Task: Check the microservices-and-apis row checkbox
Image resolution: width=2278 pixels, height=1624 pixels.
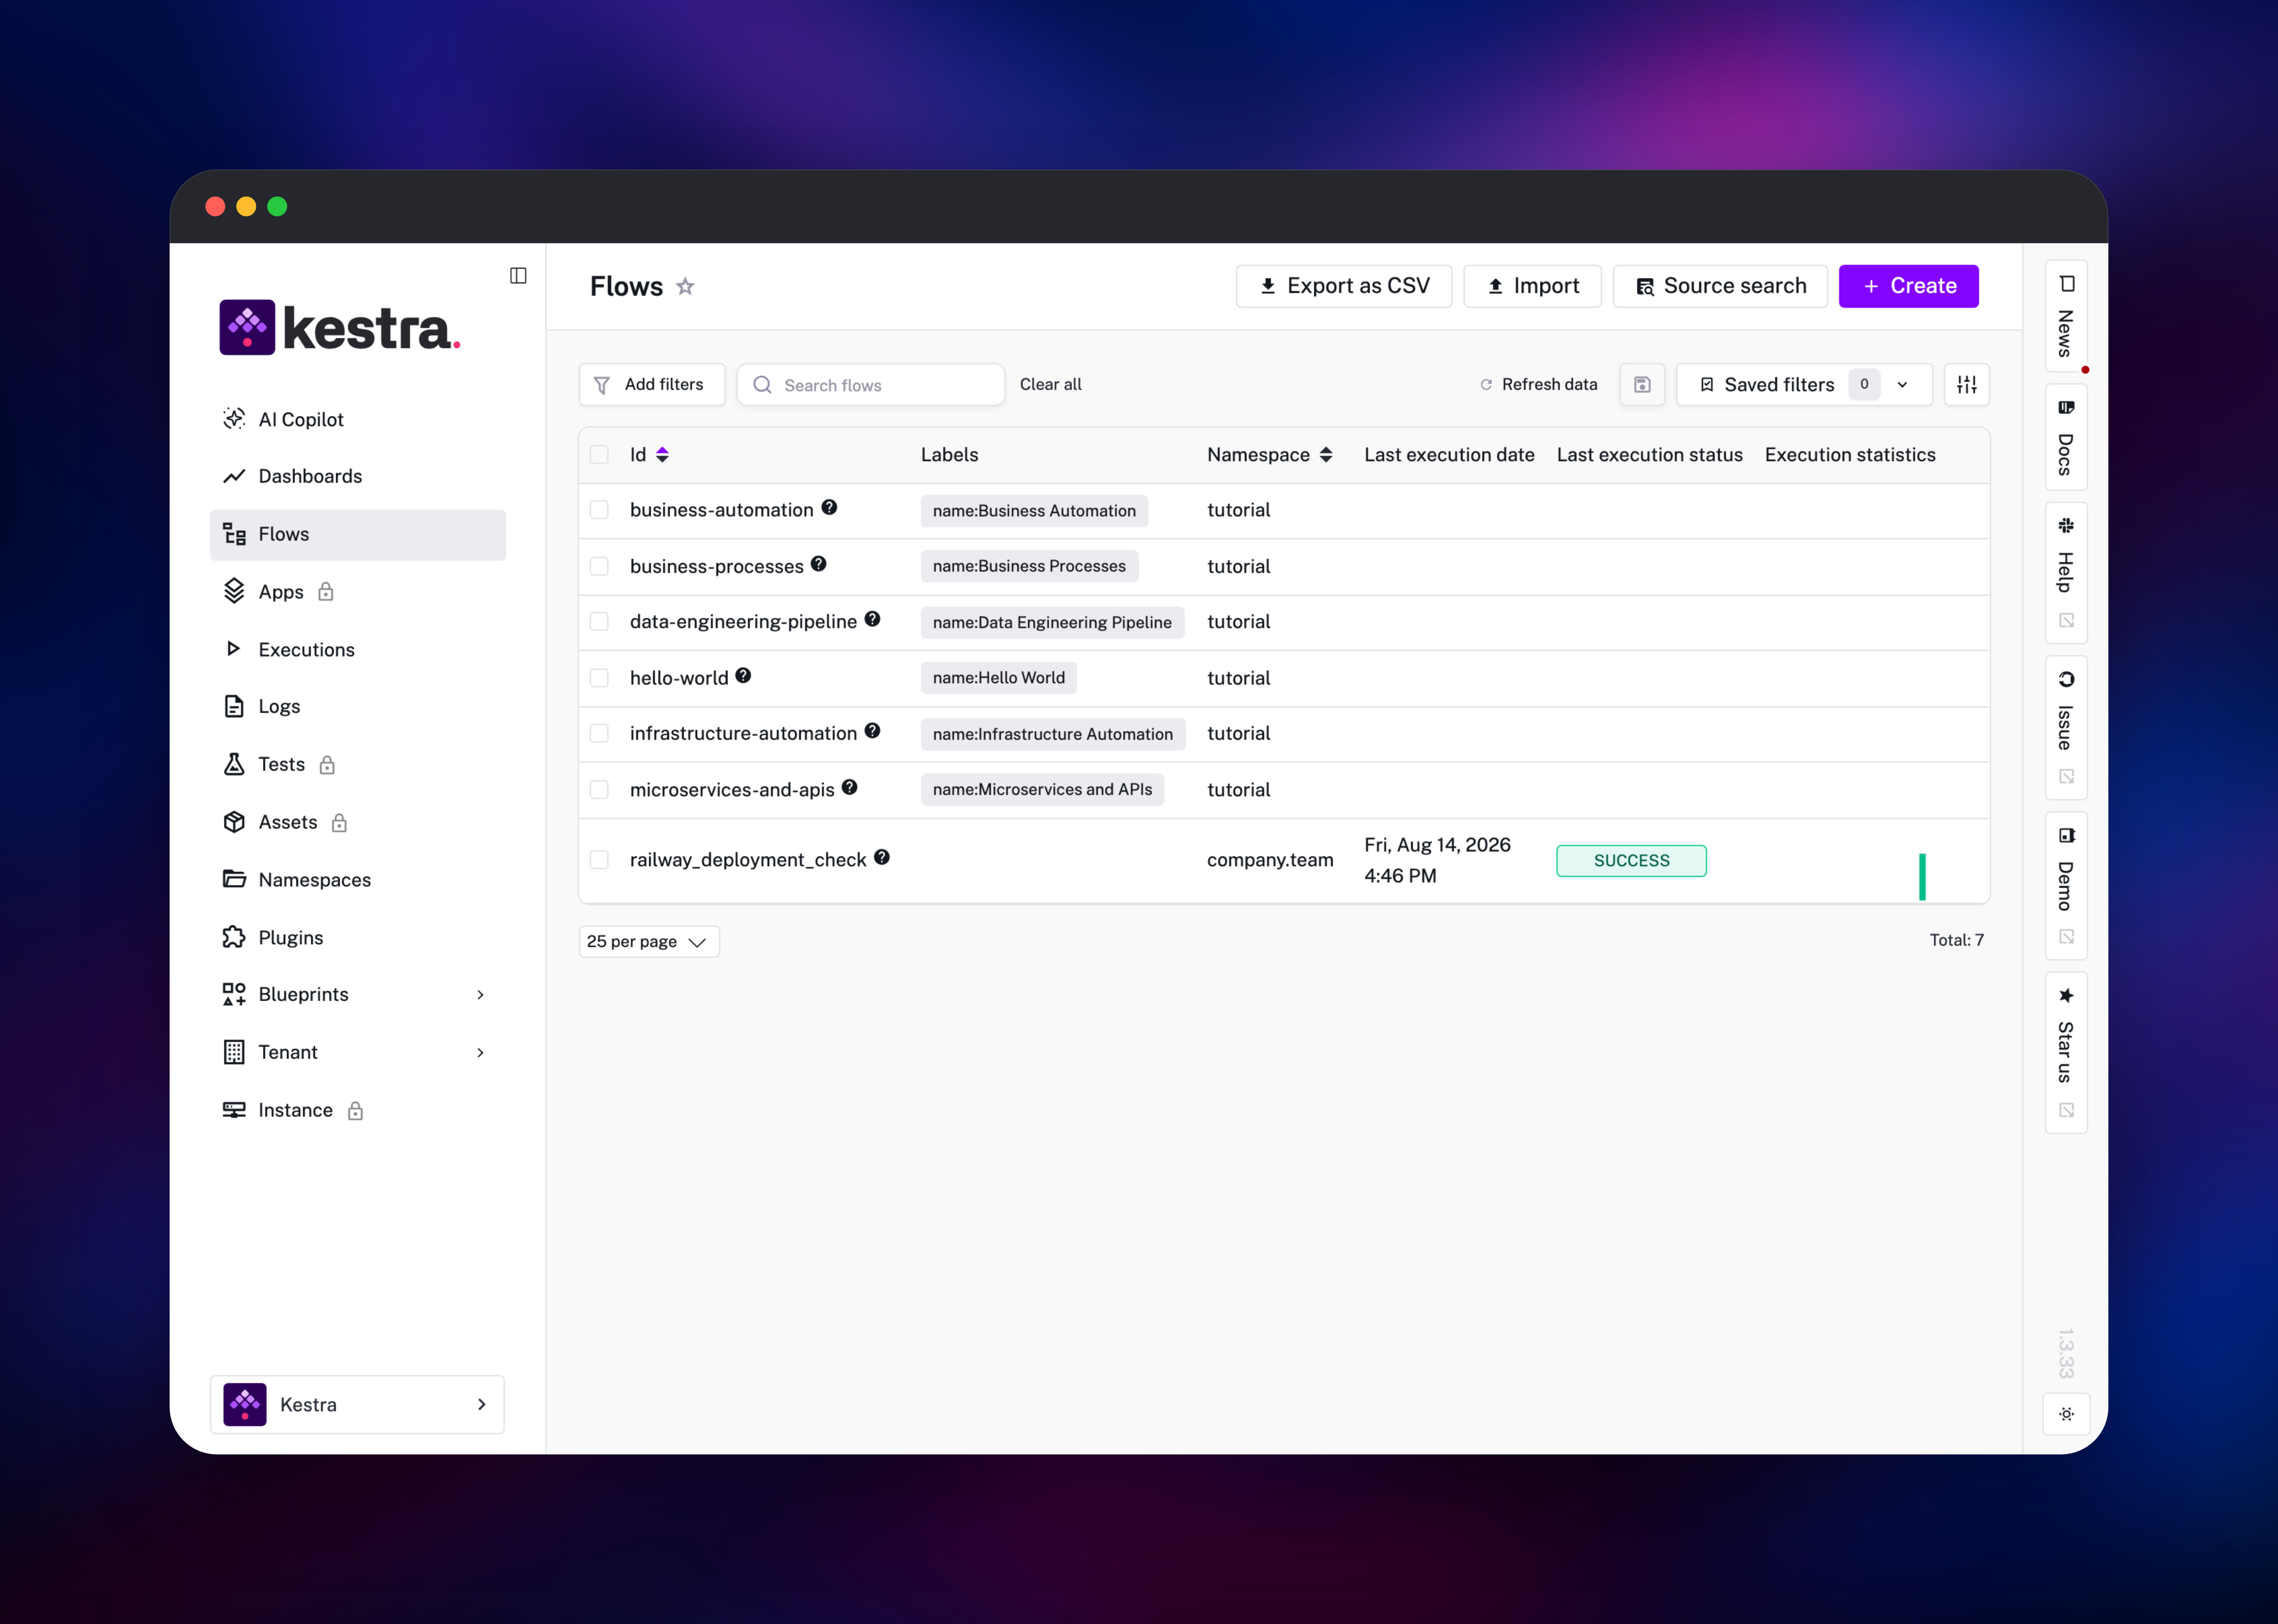Action: tap(599, 790)
